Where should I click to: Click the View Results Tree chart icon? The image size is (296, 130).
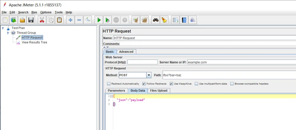18,42
